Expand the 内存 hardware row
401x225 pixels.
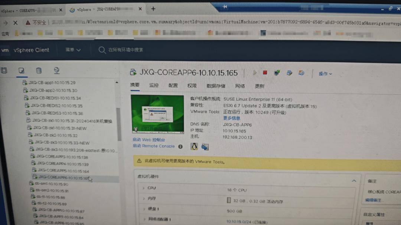[x=144, y=198]
